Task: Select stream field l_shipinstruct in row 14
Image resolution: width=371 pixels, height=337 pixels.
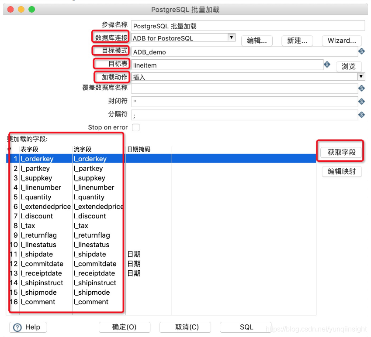Action: point(95,283)
